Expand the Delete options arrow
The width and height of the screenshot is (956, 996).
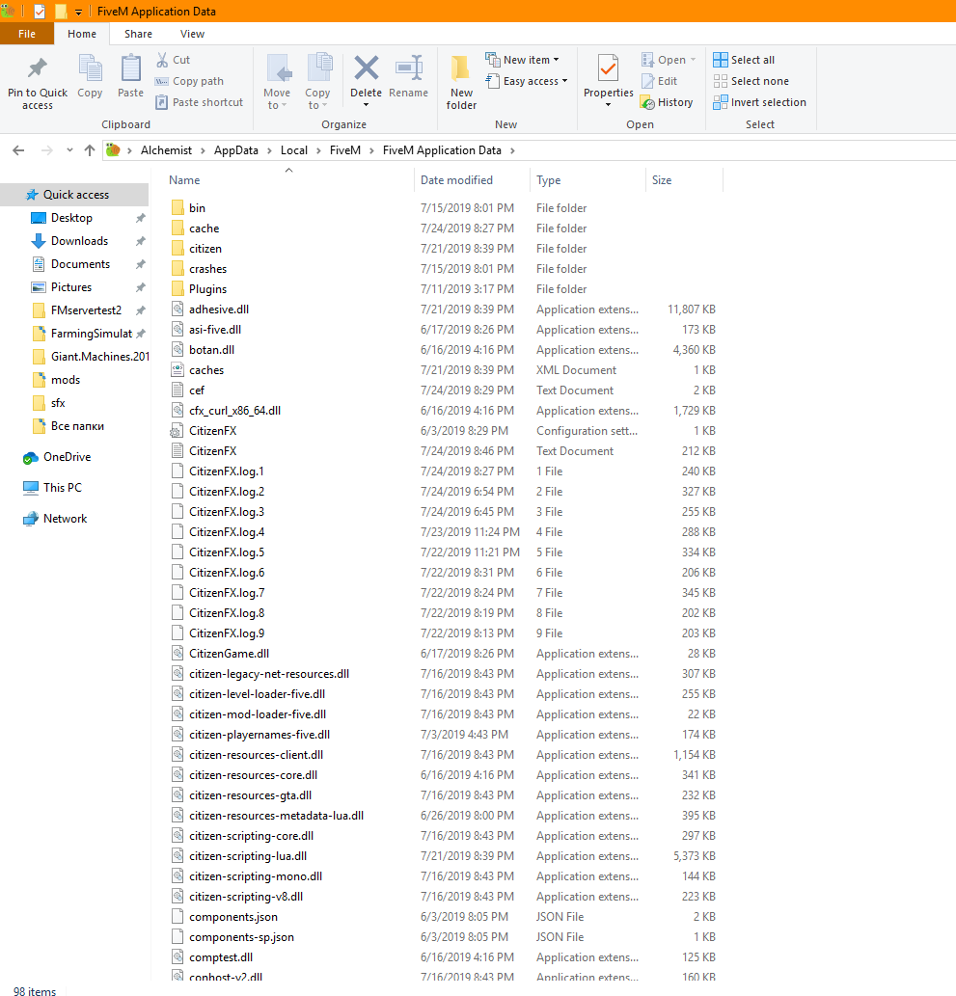(367, 105)
